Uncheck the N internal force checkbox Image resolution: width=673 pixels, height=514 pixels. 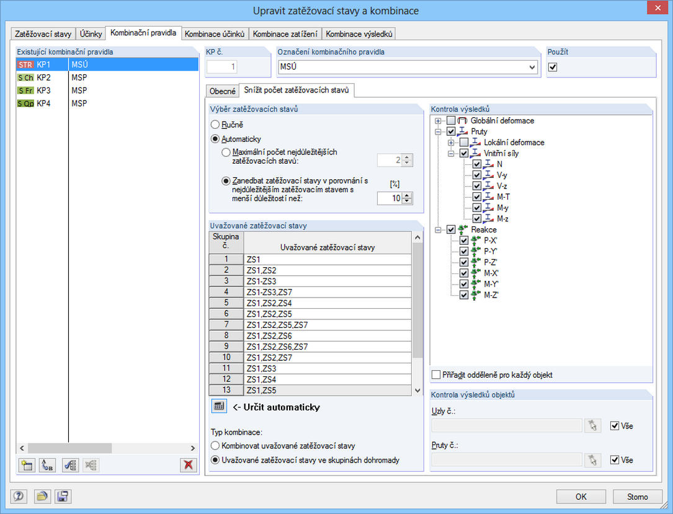pyautogui.click(x=477, y=164)
